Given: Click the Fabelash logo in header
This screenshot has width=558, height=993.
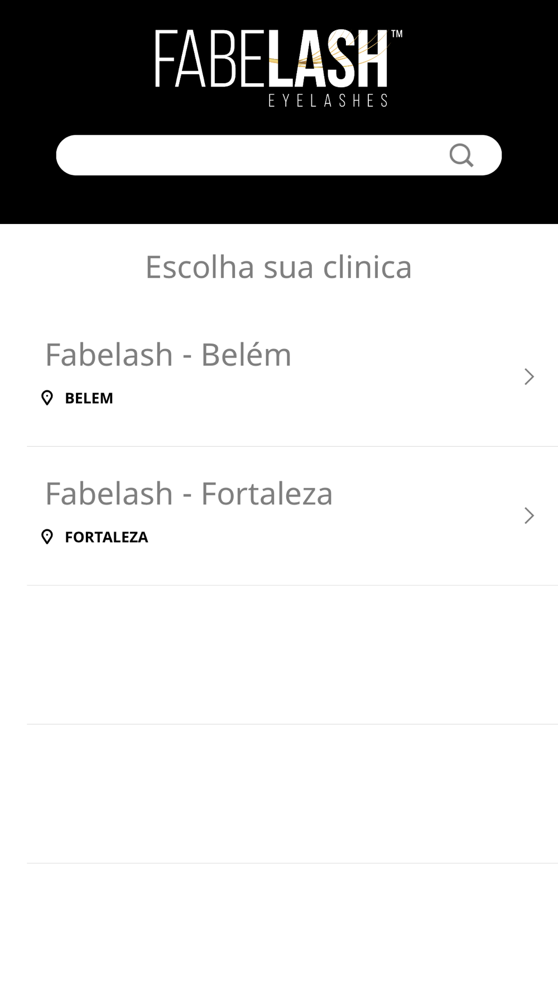Looking at the screenshot, I should pyautogui.click(x=278, y=67).
